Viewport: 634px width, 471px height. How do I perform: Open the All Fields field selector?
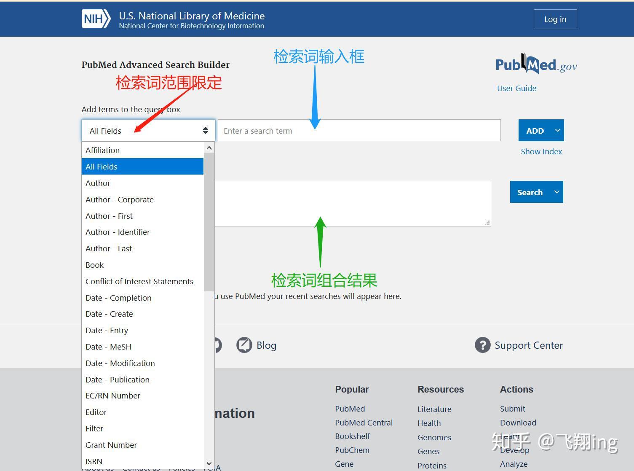[148, 130]
